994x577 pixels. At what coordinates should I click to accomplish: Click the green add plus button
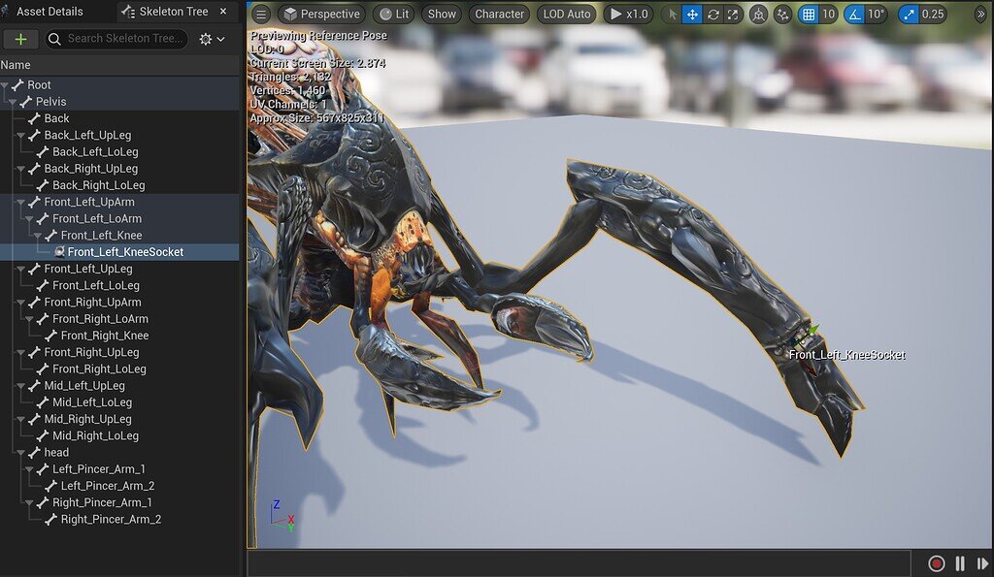tap(21, 39)
